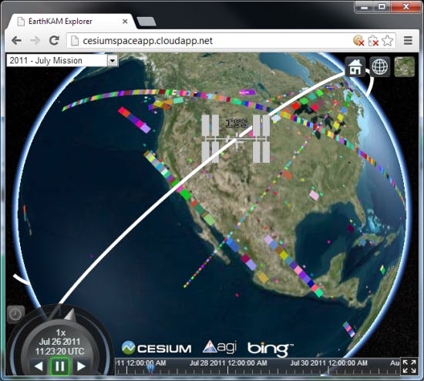Viewport: 424px width, 381px height.
Task: Reset view with the Home icon
Action: pyautogui.click(x=355, y=67)
